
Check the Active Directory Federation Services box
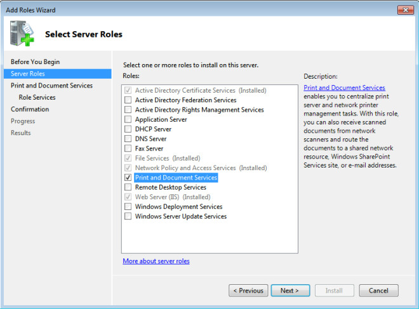128,100
